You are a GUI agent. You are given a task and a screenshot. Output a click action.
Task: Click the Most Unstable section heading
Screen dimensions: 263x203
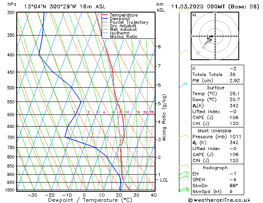(x=214, y=131)
